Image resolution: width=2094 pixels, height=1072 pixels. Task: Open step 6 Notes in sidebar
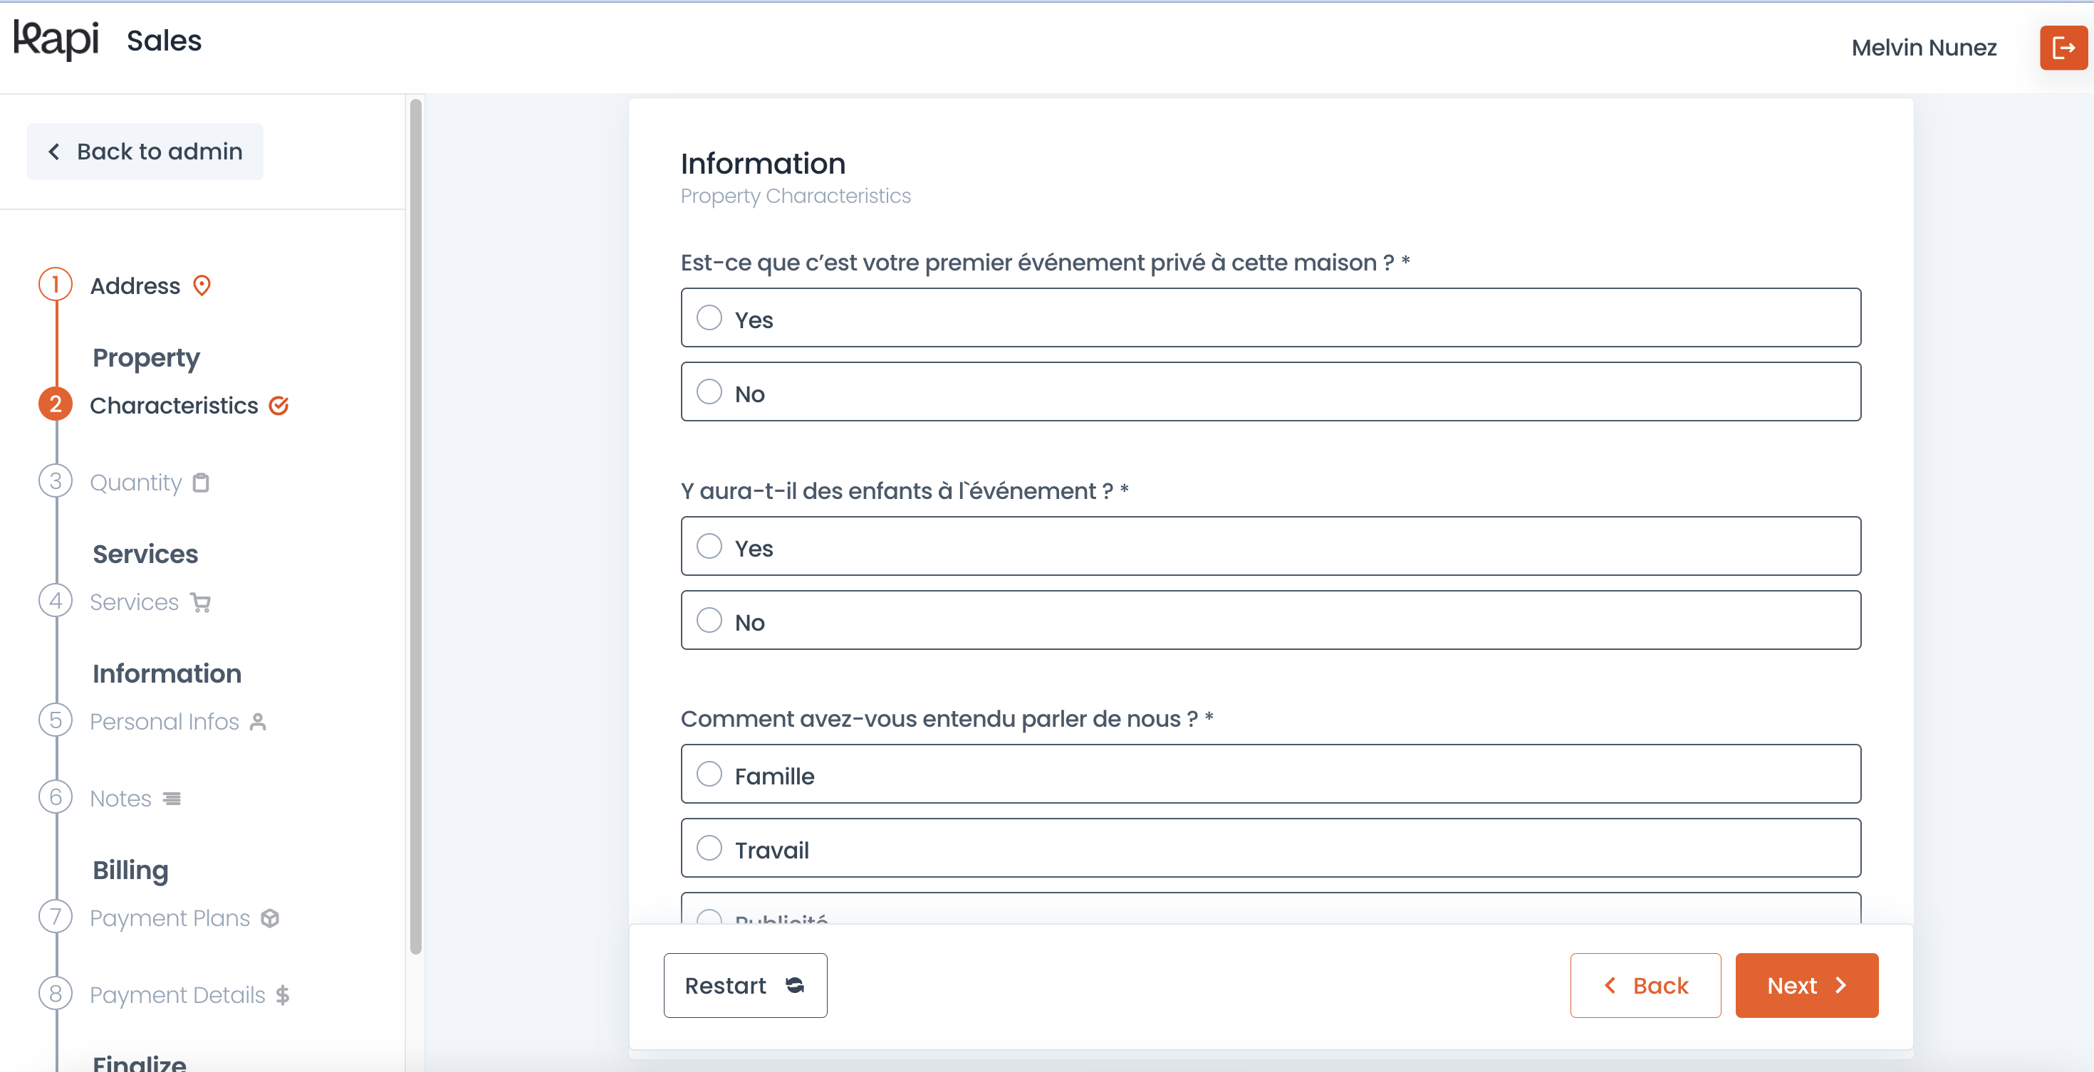(x=120, y=799)
